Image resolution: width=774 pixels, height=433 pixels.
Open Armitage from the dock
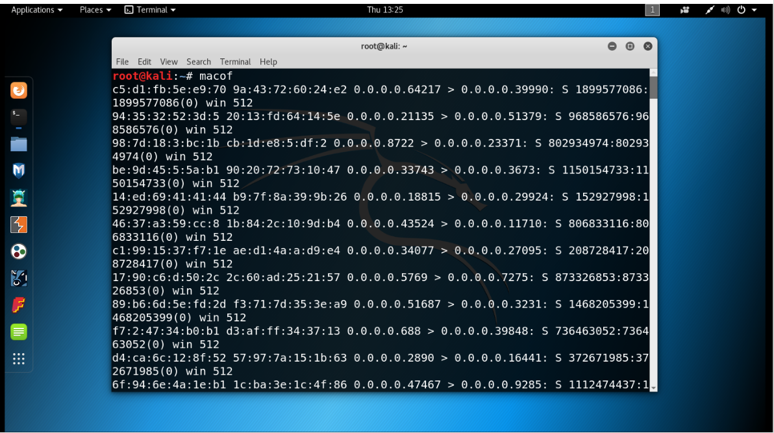point(19,198)
